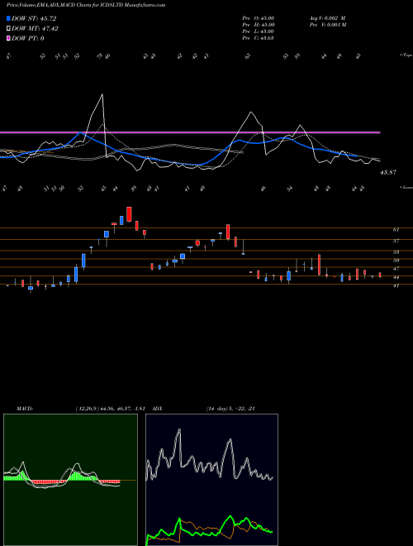The width and height of the screenshot is (413, 546).
Task: Click the 'Avg V: 0.002 M' value
Action: click(x=327, y=17)
